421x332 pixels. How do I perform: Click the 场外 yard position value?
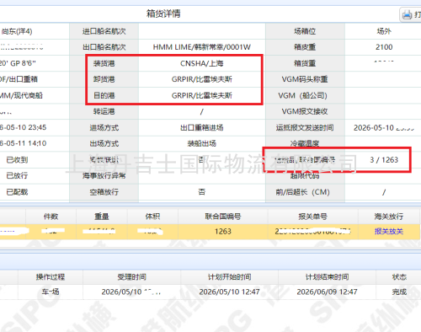click(x=384, y=31)
